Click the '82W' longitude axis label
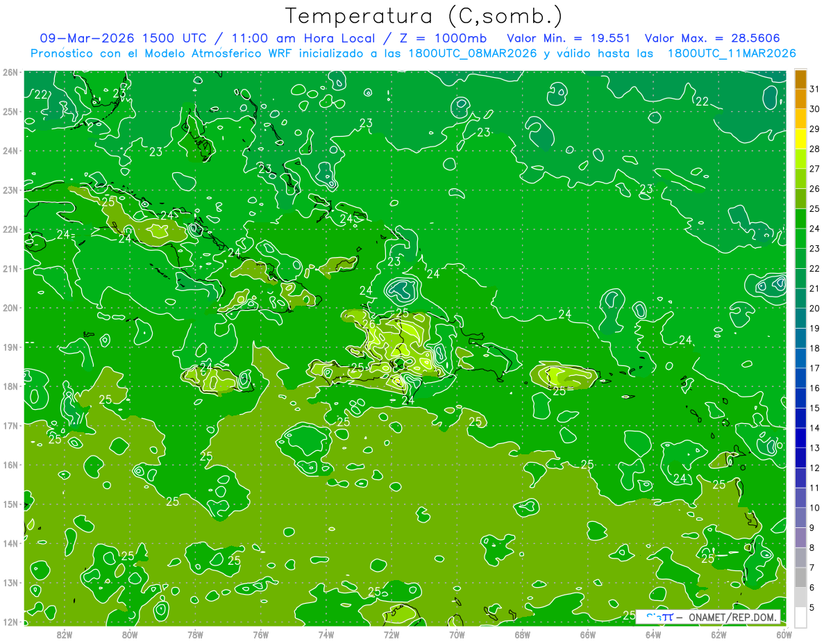The image size is (833, 644). coord(65,634)
